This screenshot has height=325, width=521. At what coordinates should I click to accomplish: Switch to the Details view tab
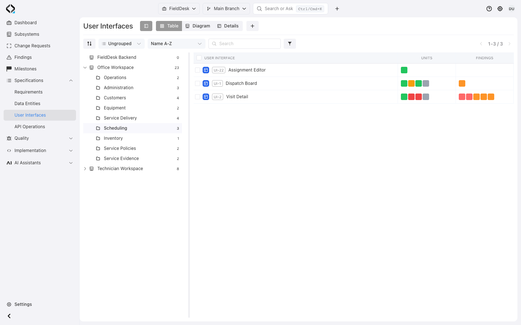(x=228, y=26)
